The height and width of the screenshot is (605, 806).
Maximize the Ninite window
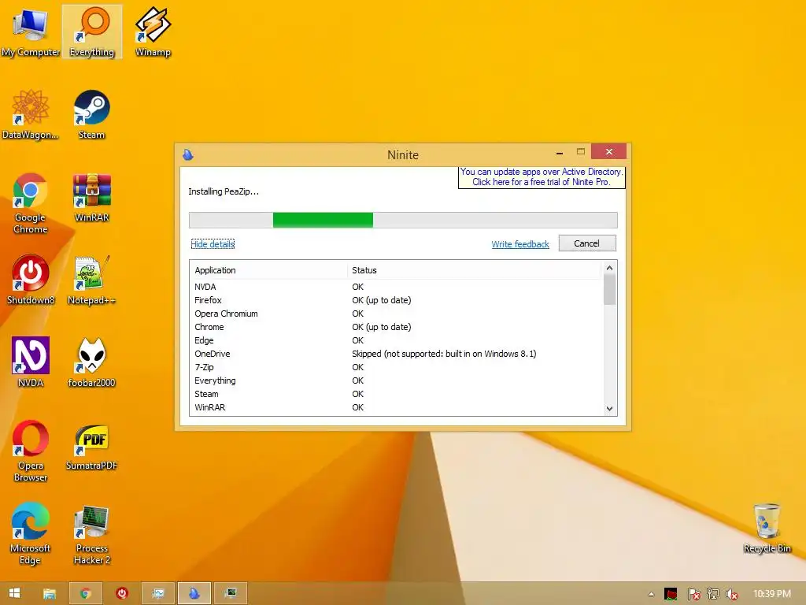pos(581,152)
